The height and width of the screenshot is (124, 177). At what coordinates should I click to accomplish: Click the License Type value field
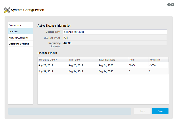[x=114, y=38]
